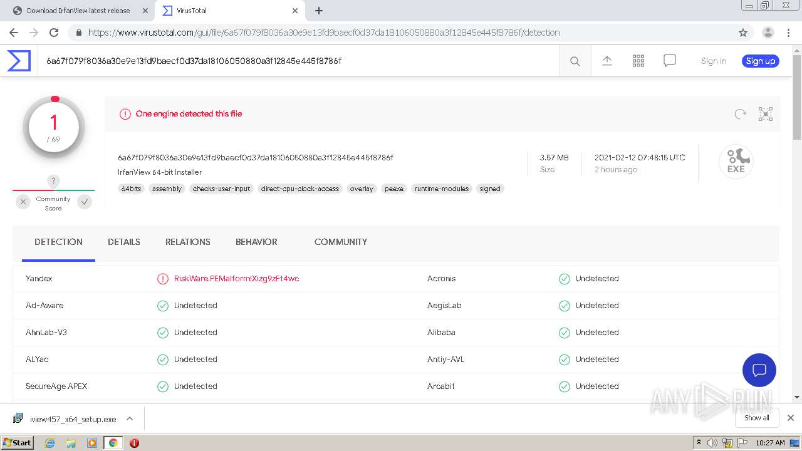Open Windows Explorer from taskbar
This screenshot has height=451, width=802.
click(x=71, y=443)
